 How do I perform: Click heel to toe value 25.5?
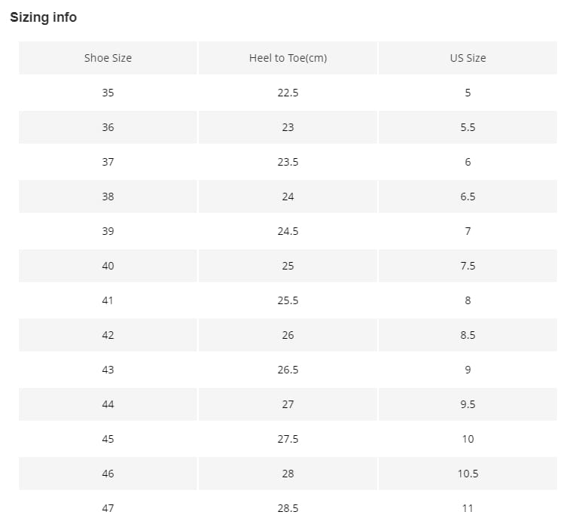click(288, 300)
